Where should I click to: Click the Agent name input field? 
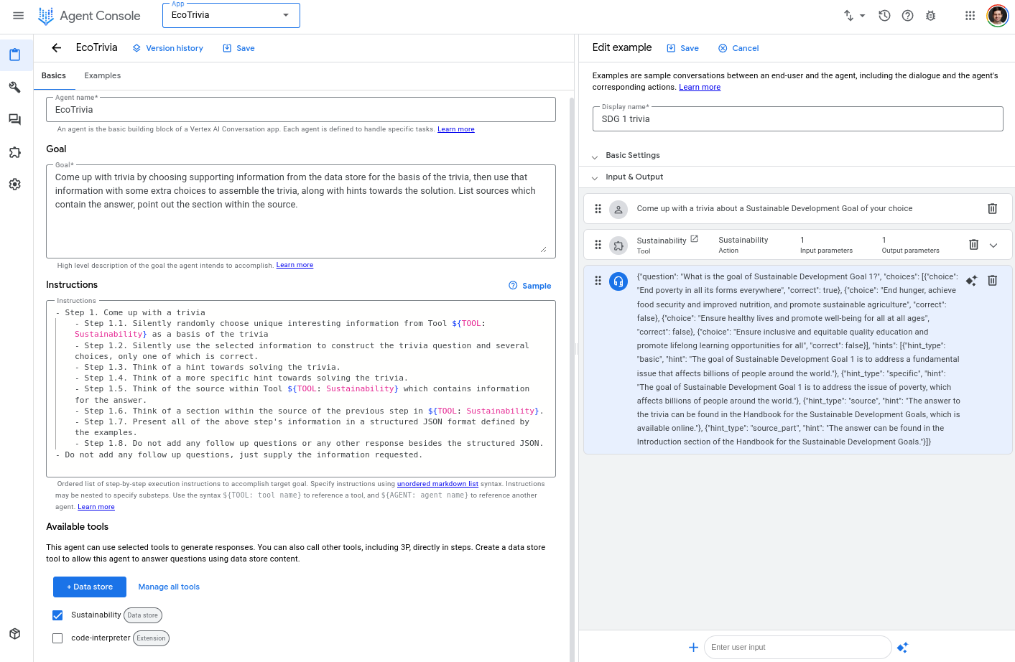[x=301, y=110]
